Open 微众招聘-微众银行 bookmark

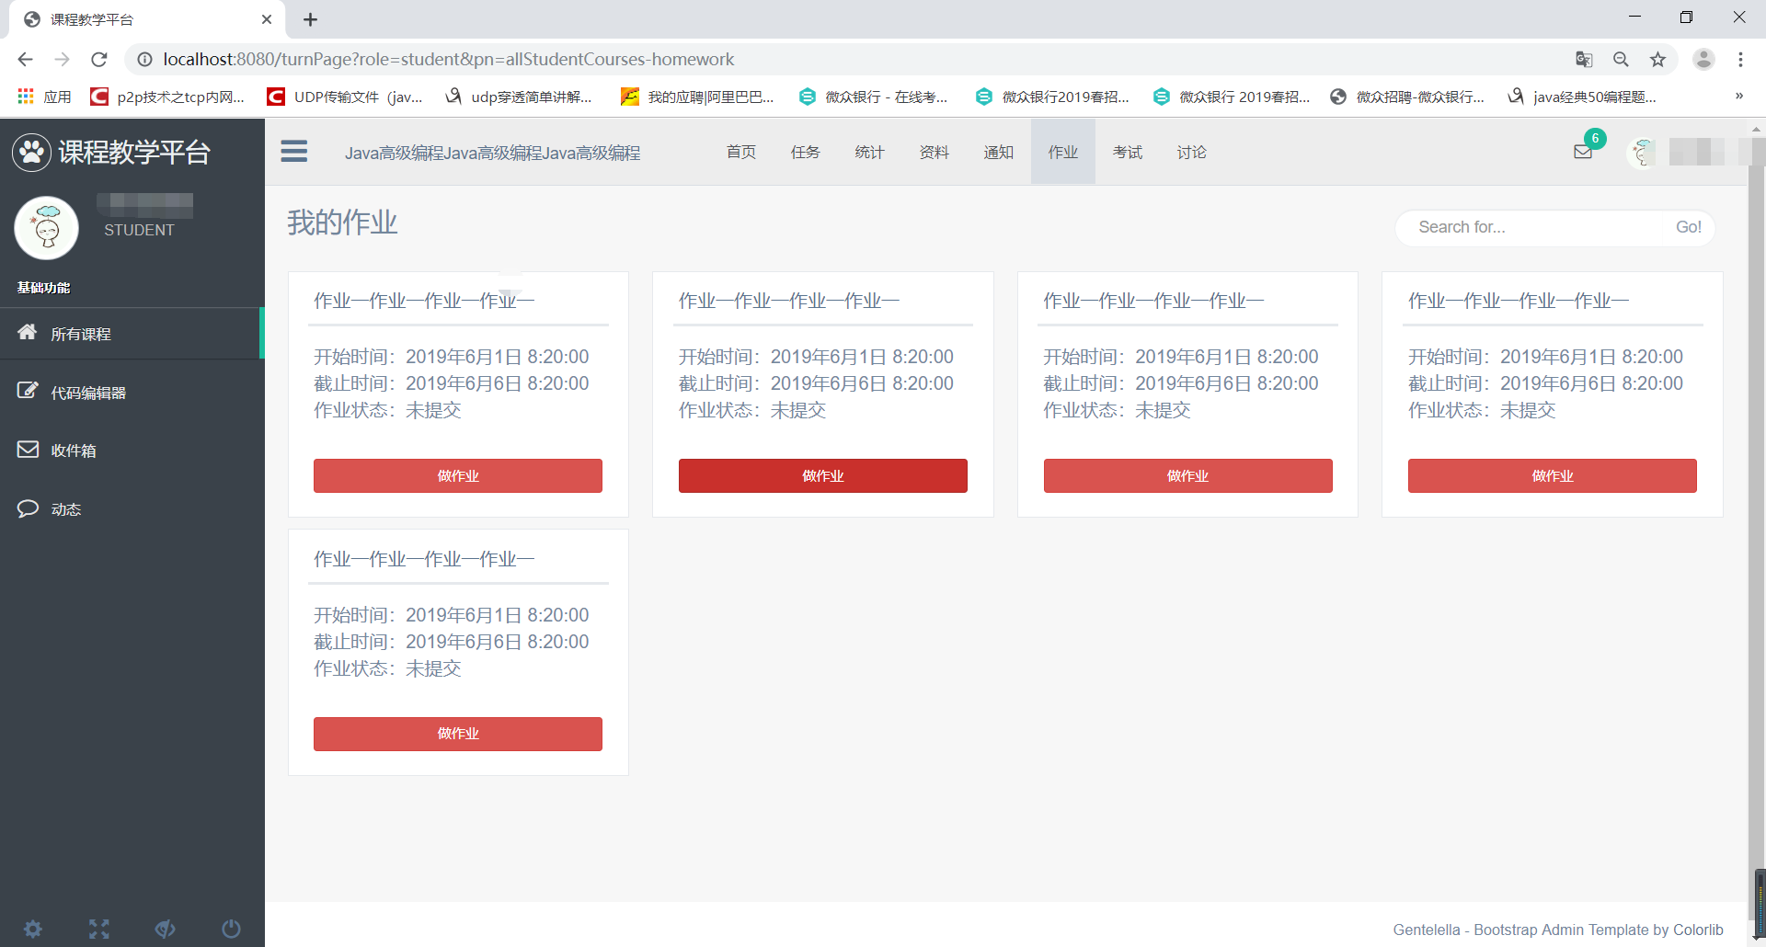pos(1407,97)
